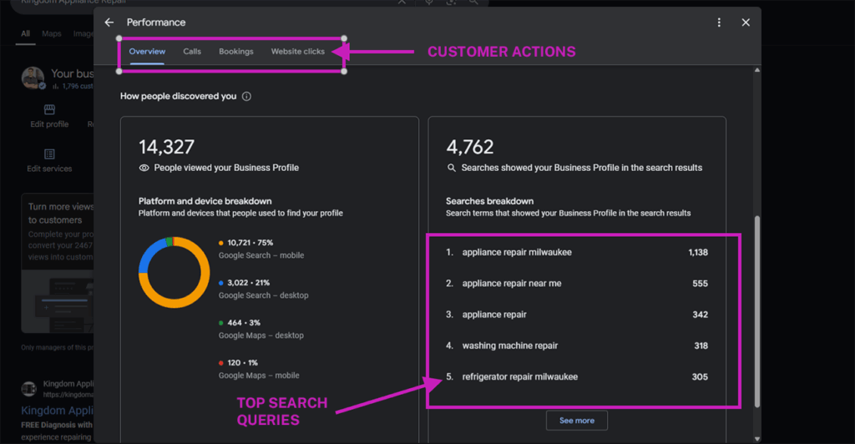The height and width of the screenshot is (444, 855).
Task: Click the red Google Maps mobile legend dot
Action: 220,363
